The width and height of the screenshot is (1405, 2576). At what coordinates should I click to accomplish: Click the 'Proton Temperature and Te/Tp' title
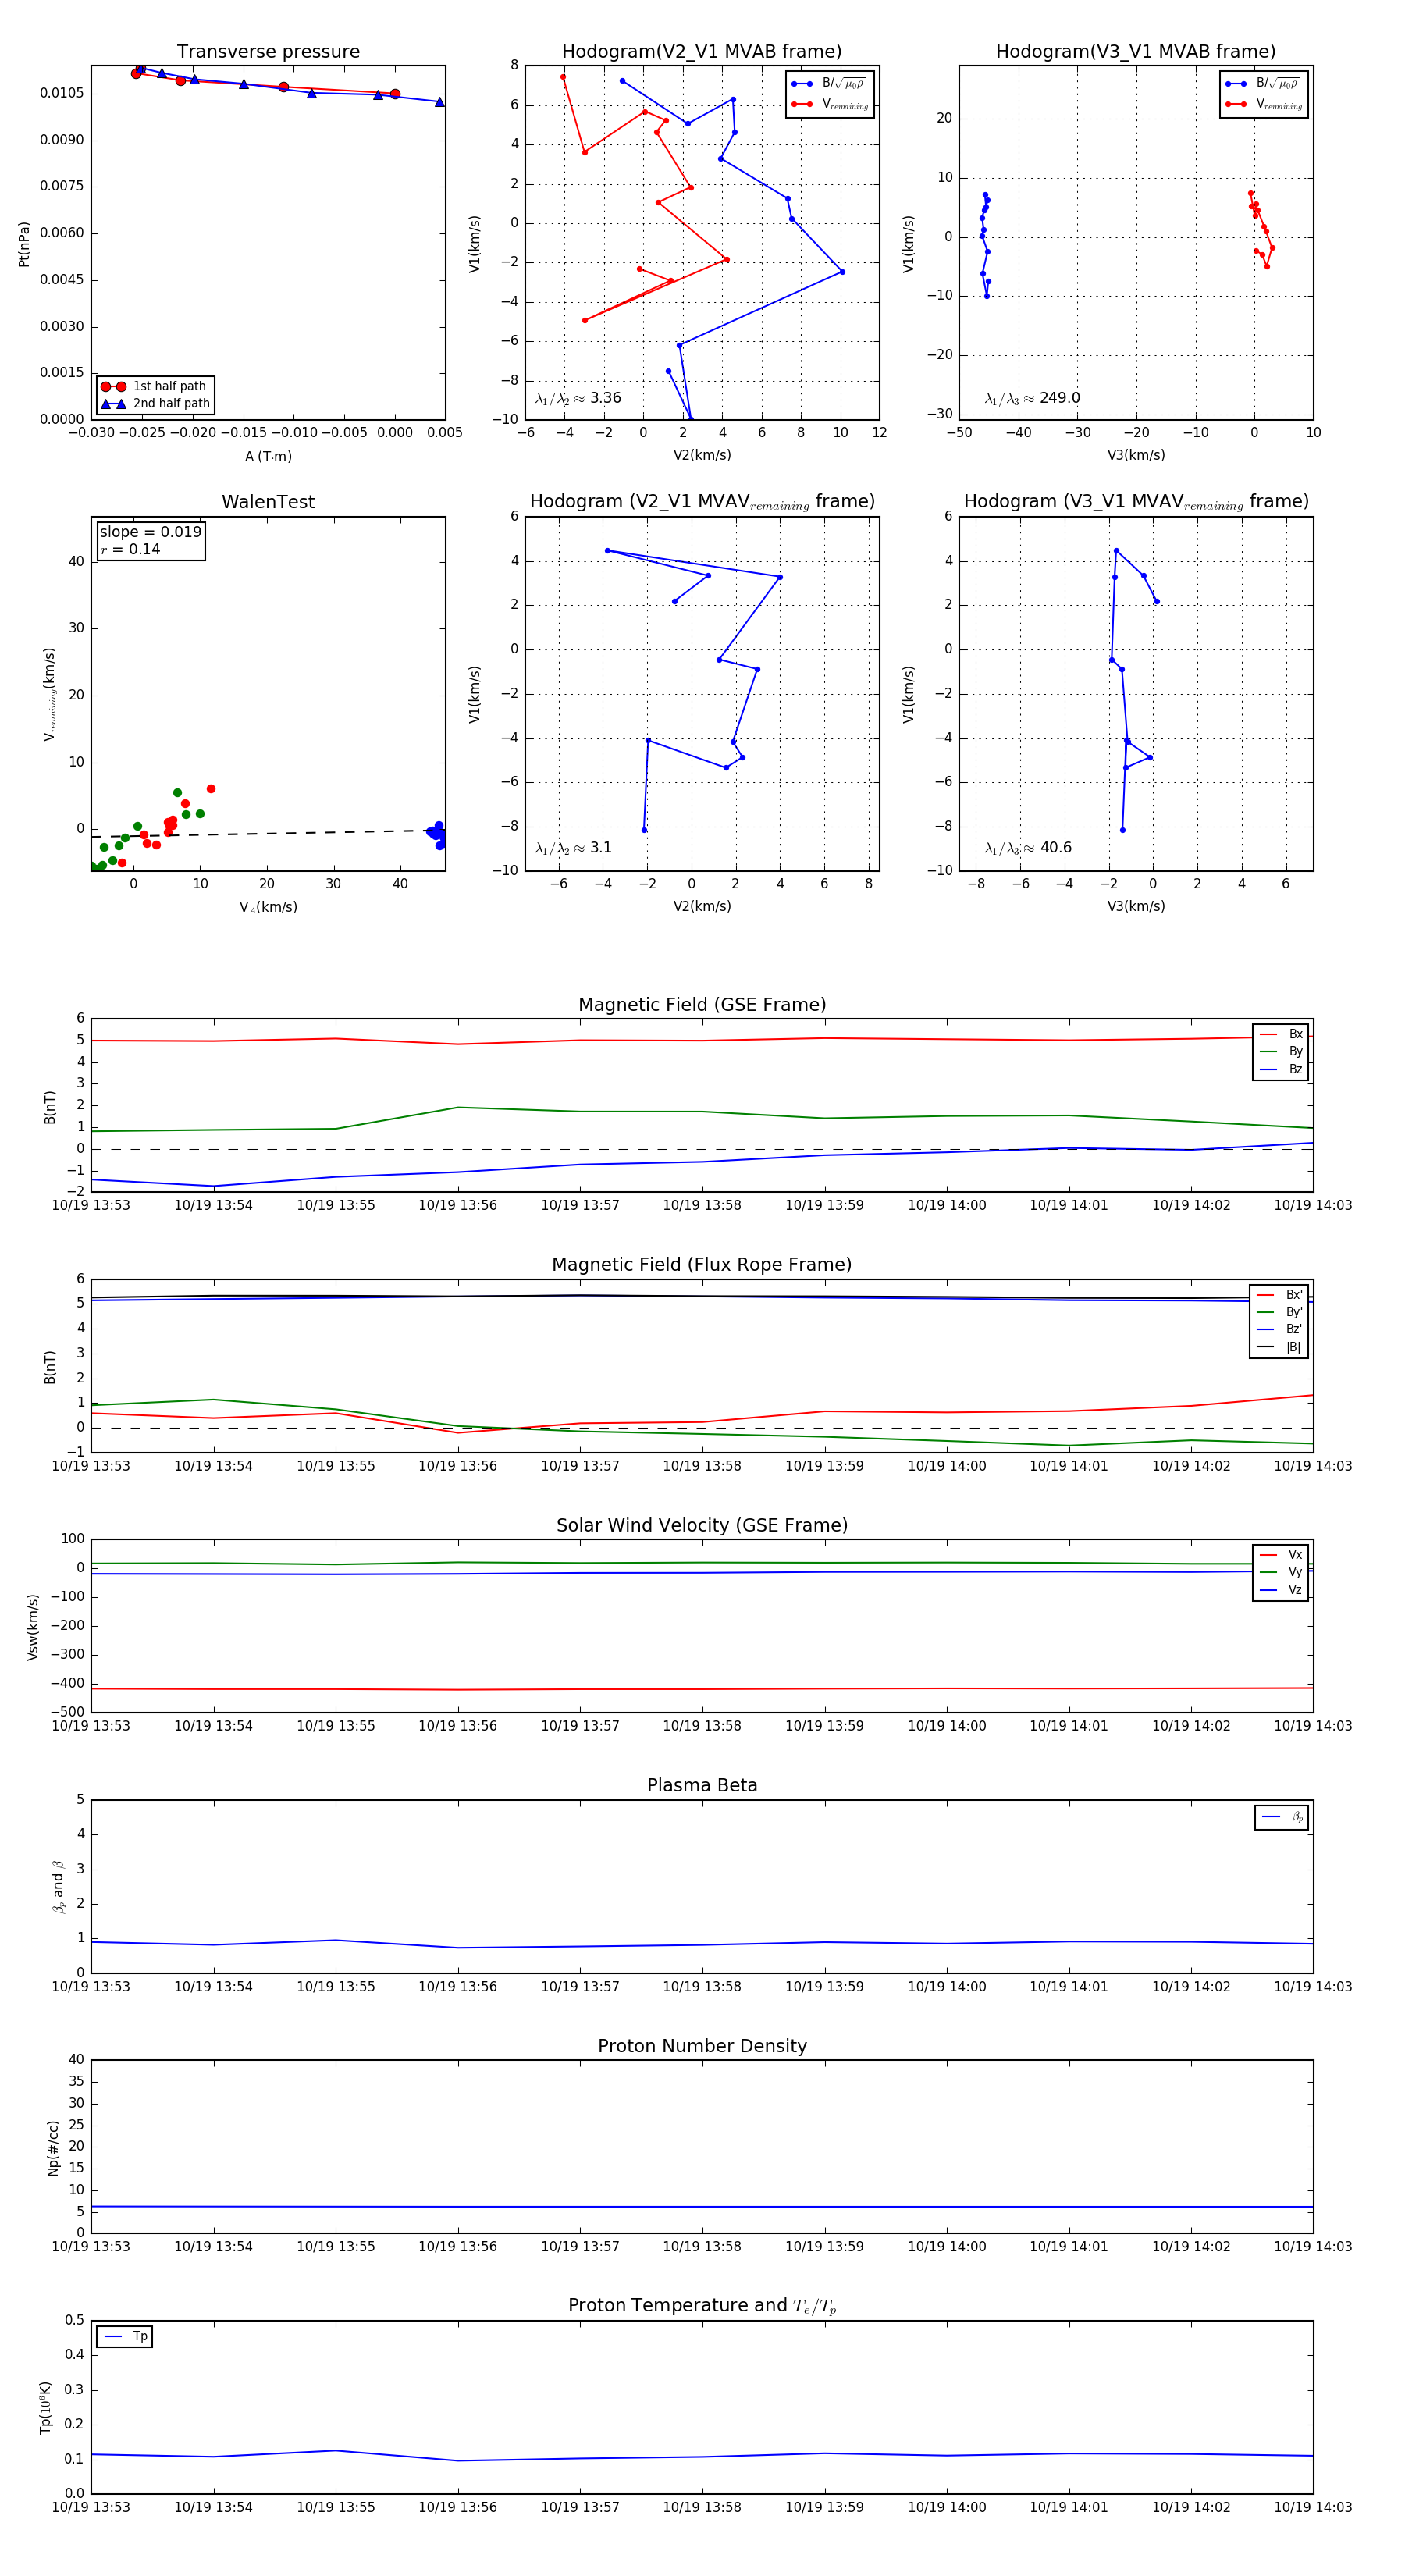(702, 2306)
